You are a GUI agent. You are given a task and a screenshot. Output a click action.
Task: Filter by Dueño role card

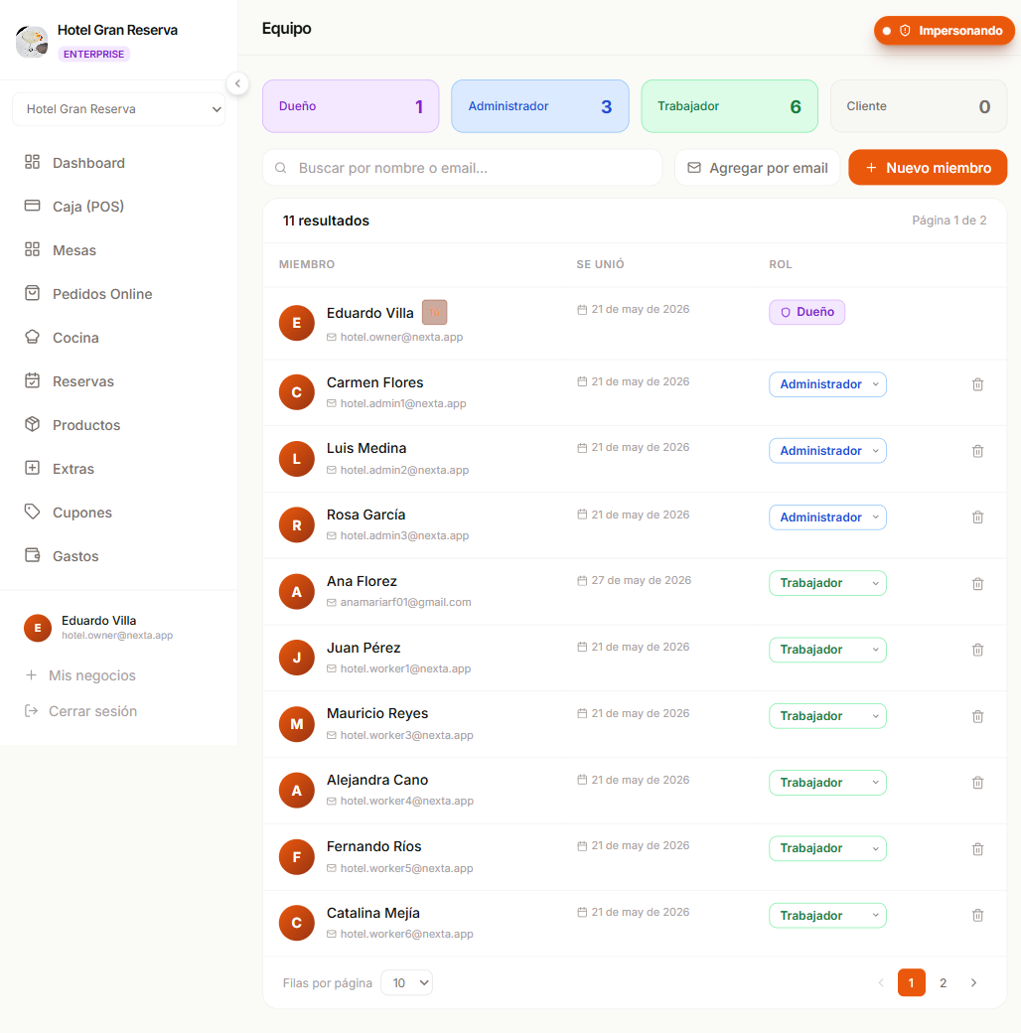pos(351,106)
